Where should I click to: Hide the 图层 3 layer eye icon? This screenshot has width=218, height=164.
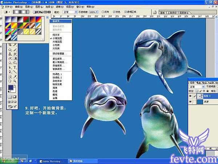pos(190,96)
